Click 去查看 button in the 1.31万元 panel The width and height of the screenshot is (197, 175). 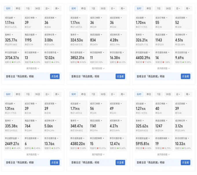pyautogui.click(x=55, y=163)
